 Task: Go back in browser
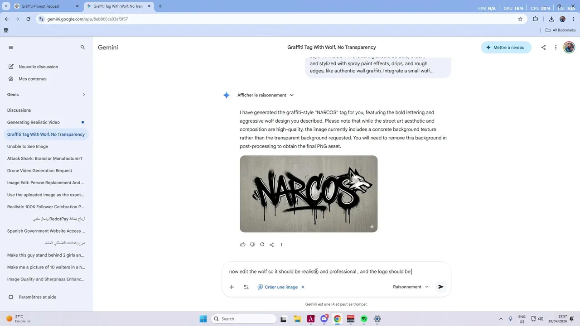tap(7, 19)
